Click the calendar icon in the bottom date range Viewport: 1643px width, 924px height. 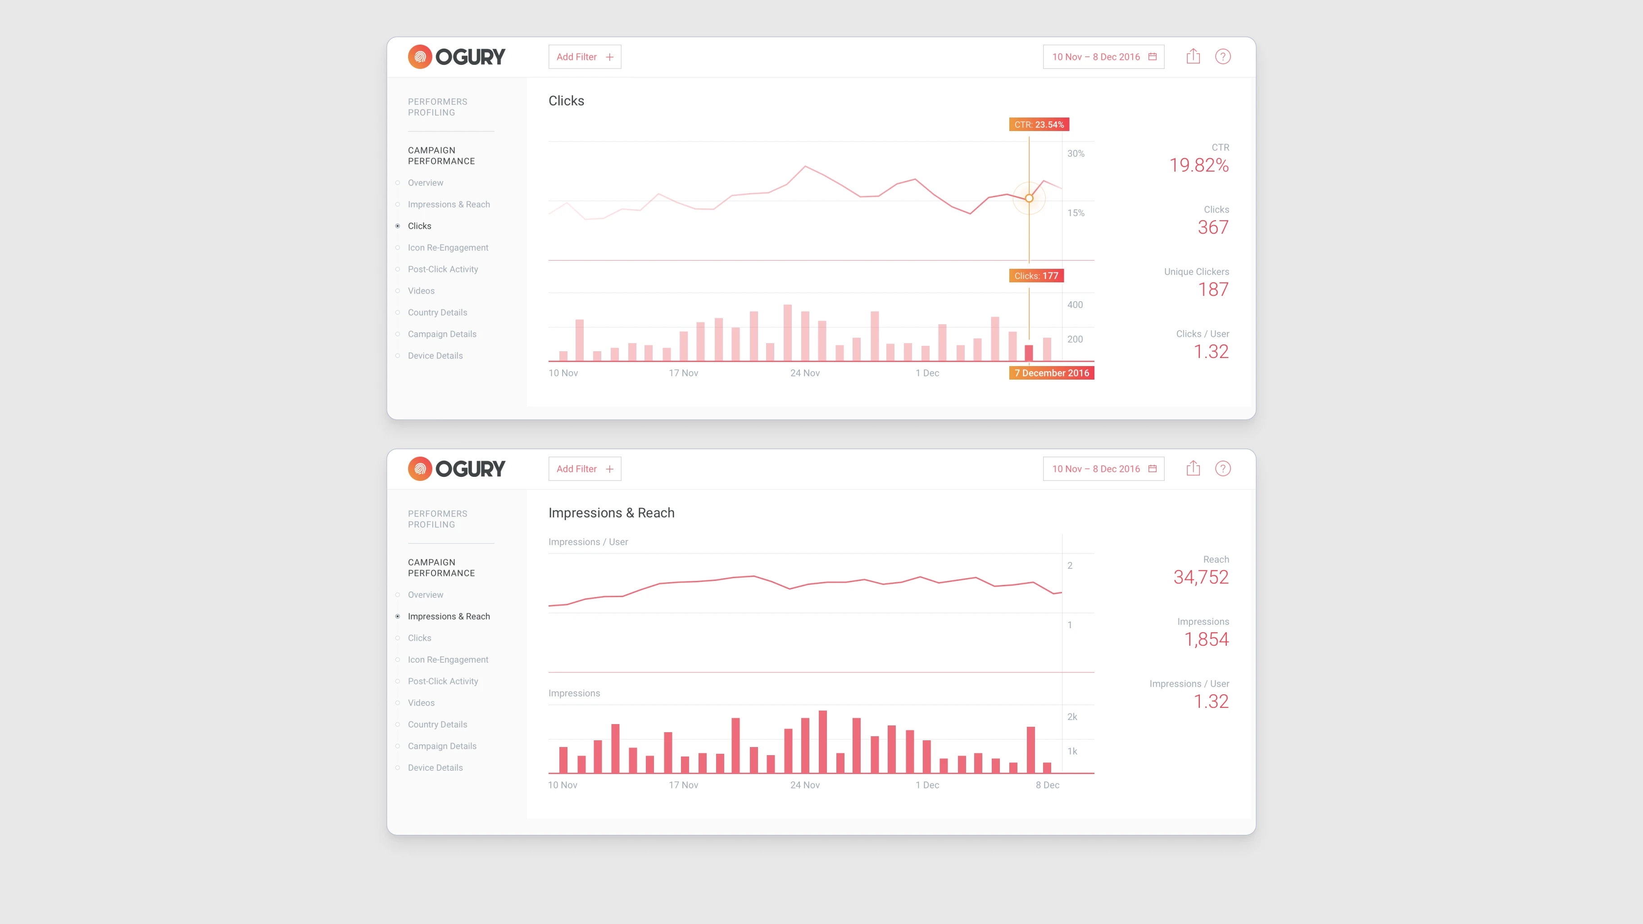click(x=1152, y=469)
